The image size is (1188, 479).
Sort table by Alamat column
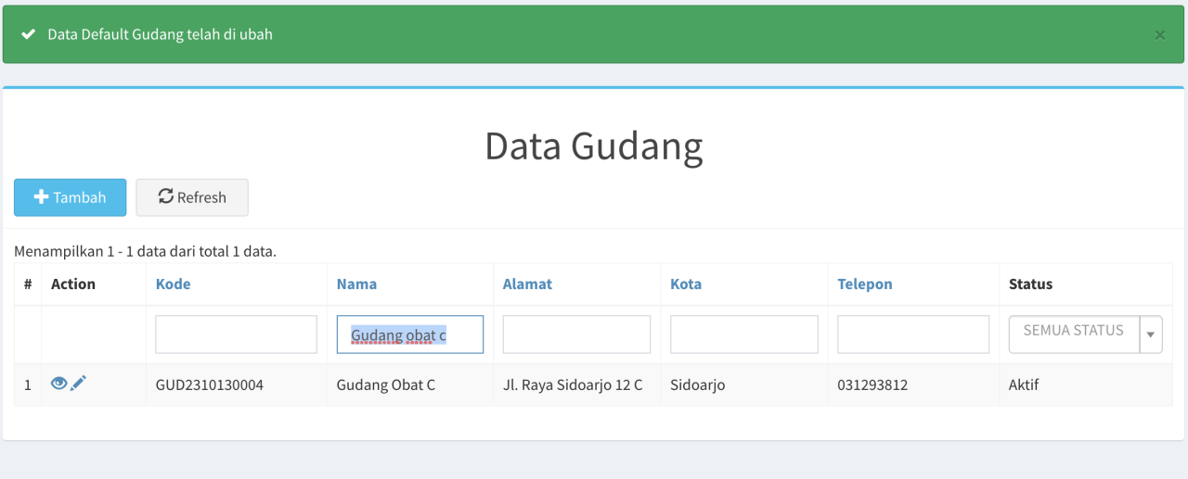tap(527, 284)
